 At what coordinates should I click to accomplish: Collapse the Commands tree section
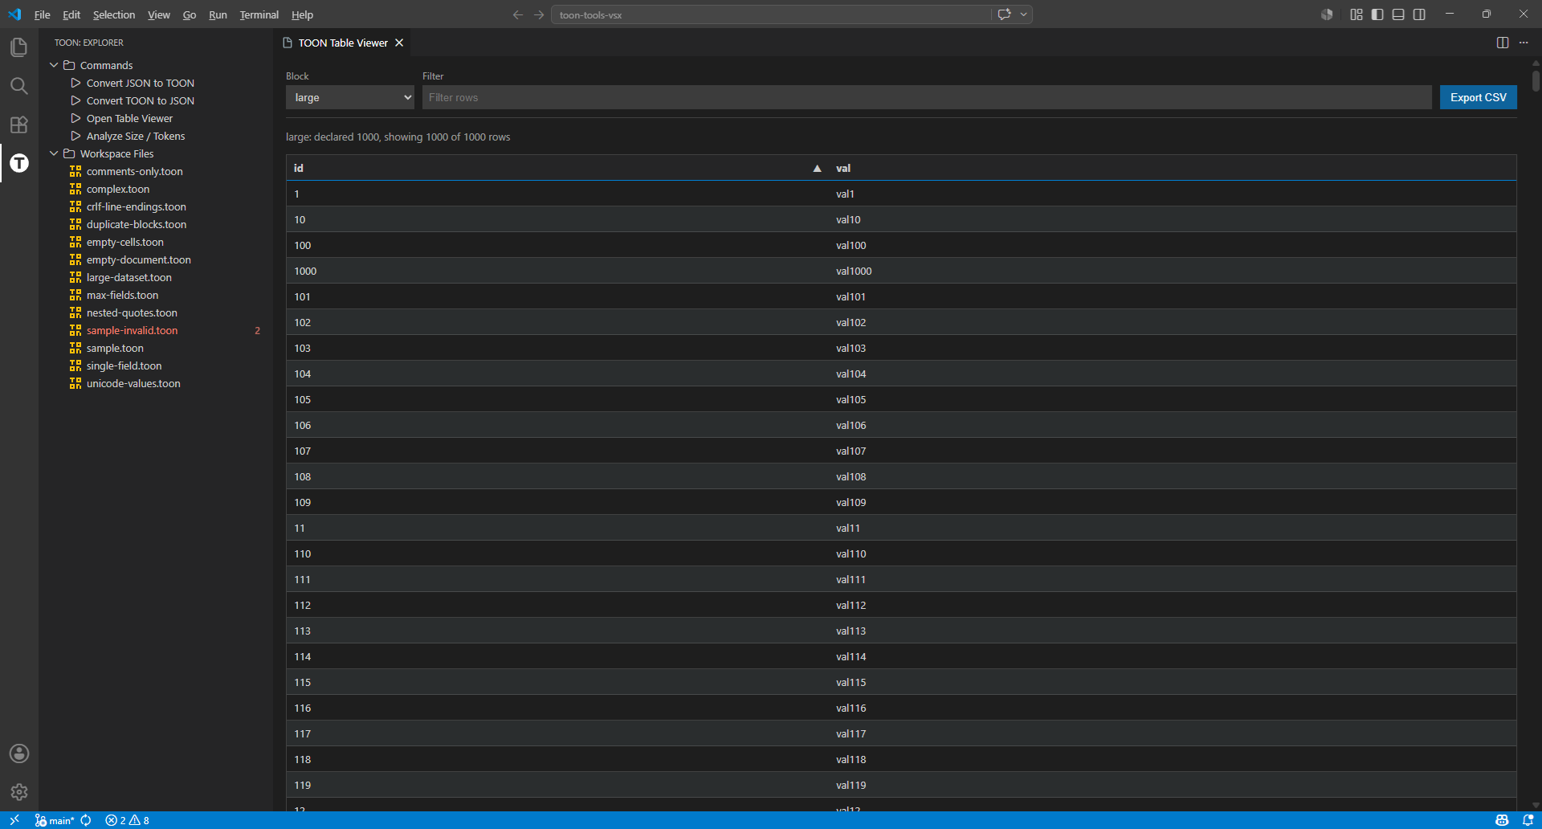54,65
